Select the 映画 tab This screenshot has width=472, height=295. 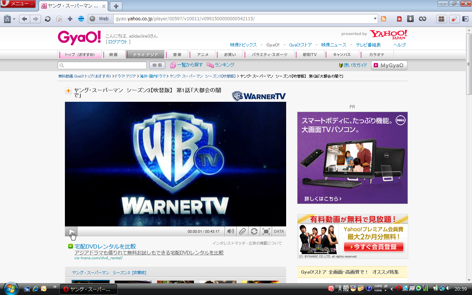pos(114,55)
